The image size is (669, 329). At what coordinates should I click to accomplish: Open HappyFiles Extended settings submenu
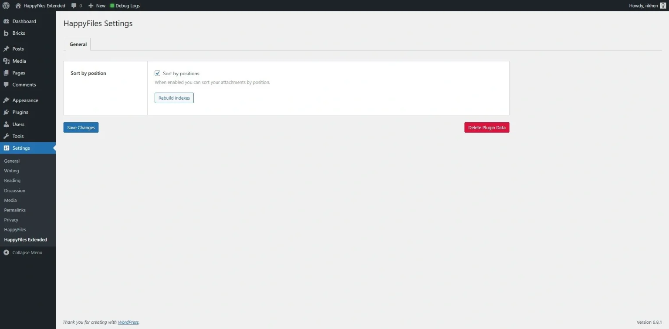click(25, 240)
